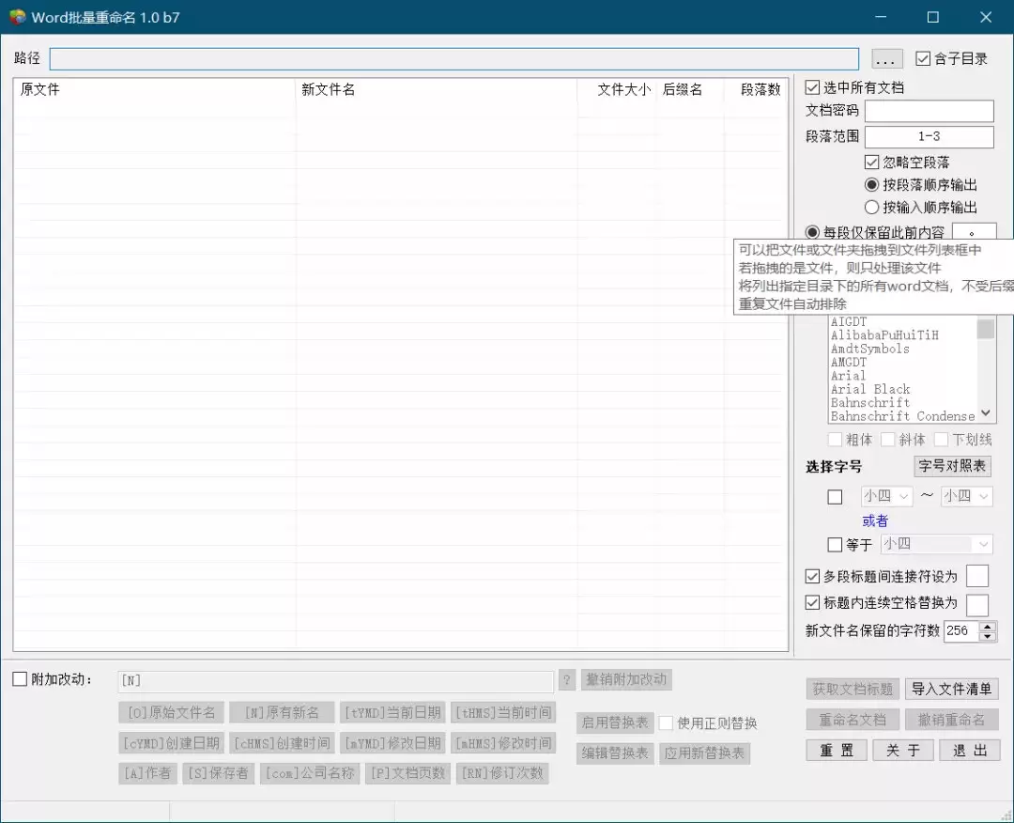Screen dimensions: 1014x823
Task: Insert [tYMD]当前日期 tag
Action: click(x=392, y=712)
